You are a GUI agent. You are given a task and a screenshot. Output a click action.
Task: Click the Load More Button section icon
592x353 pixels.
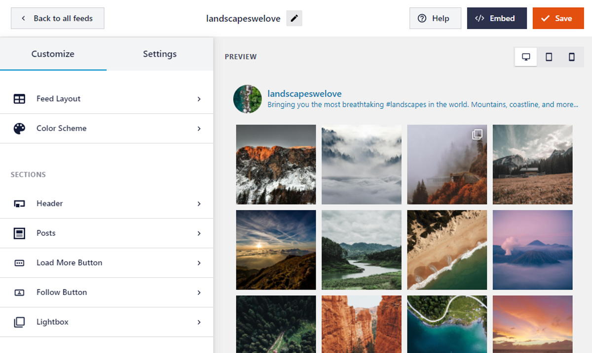coord(19,263)
